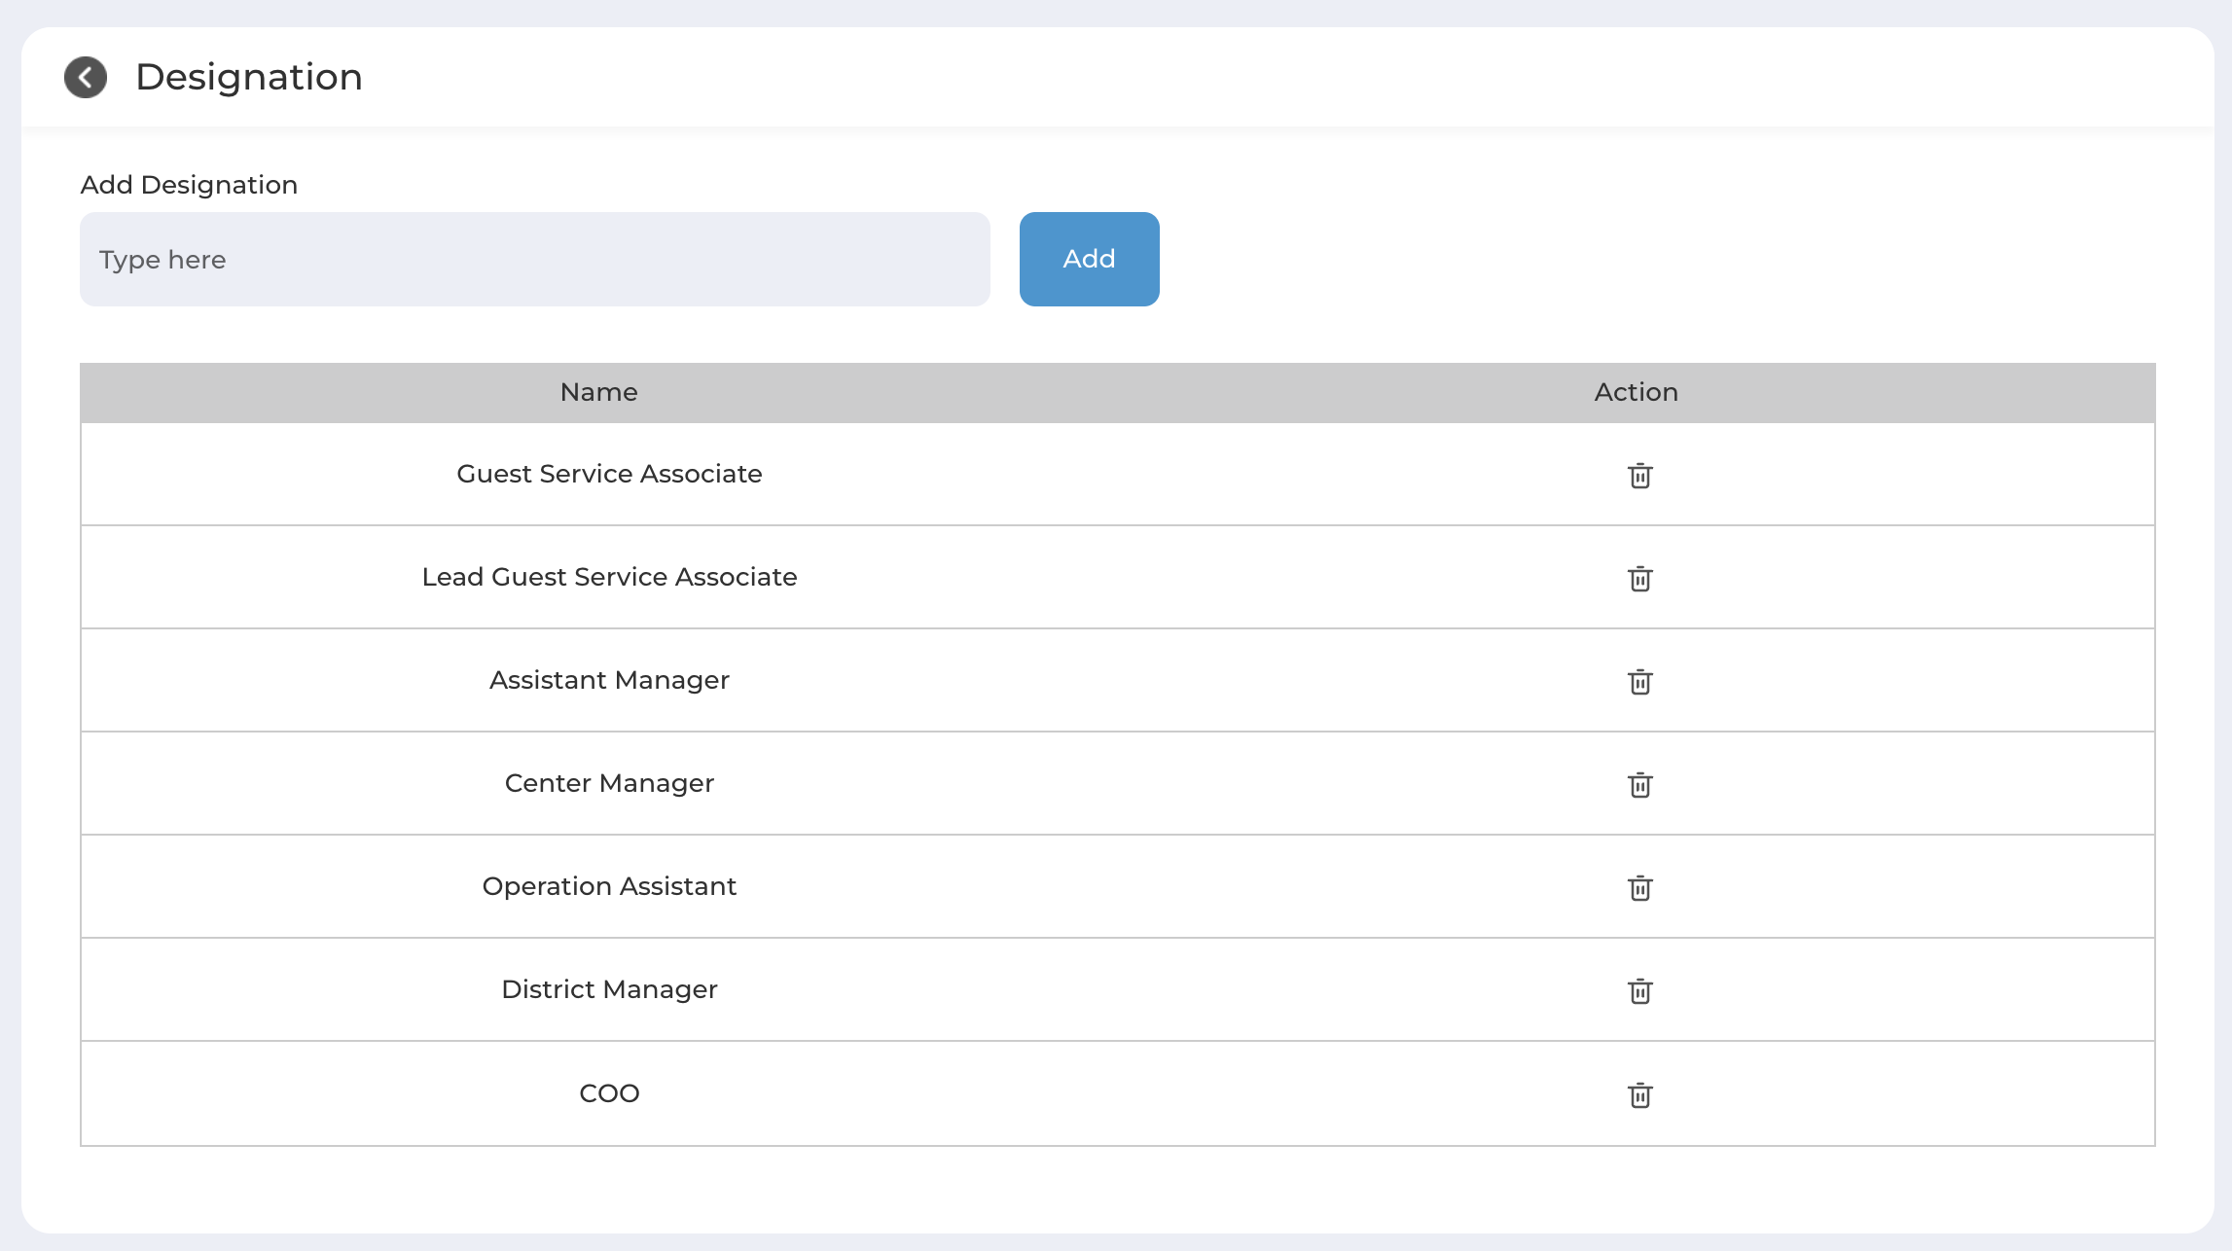Click the blue Add button
This screenshot has width=2232, height=1251.
[x=1089, y=259]
